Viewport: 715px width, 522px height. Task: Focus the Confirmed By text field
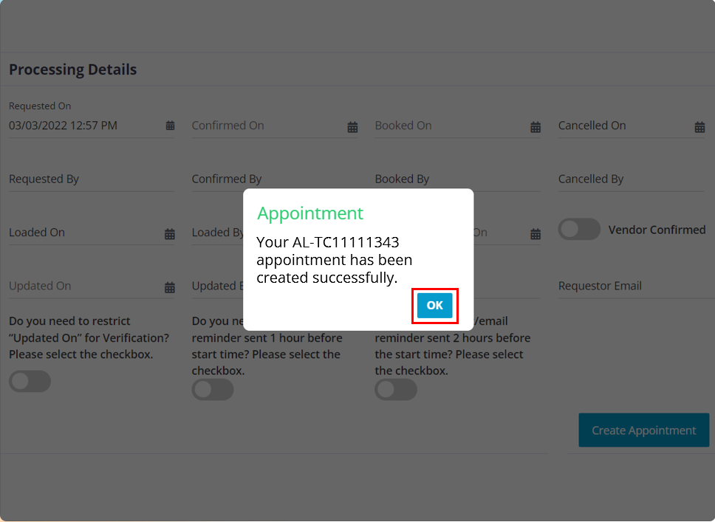219,179
